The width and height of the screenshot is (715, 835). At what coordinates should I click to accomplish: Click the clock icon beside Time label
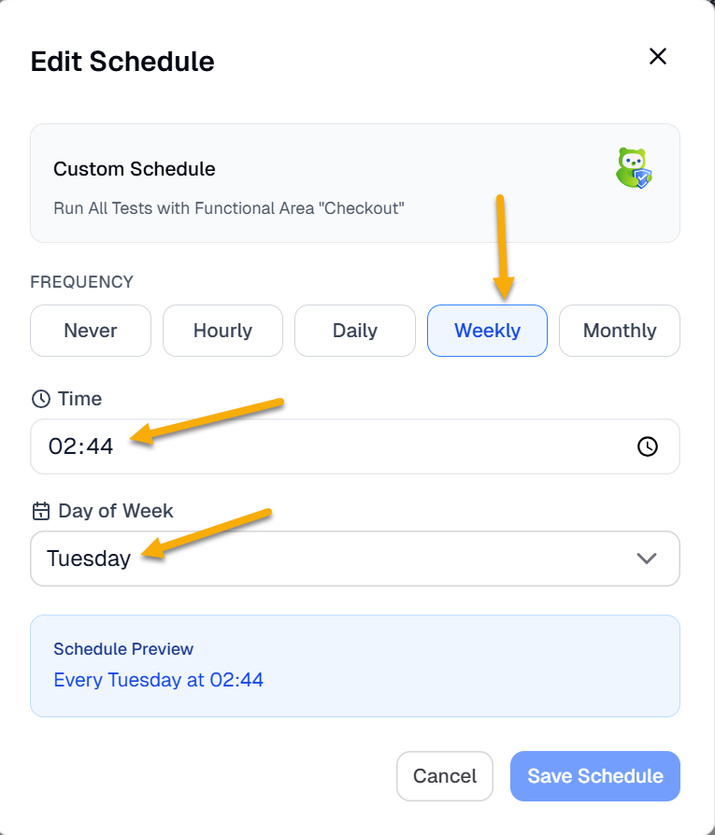click(40, 399)
